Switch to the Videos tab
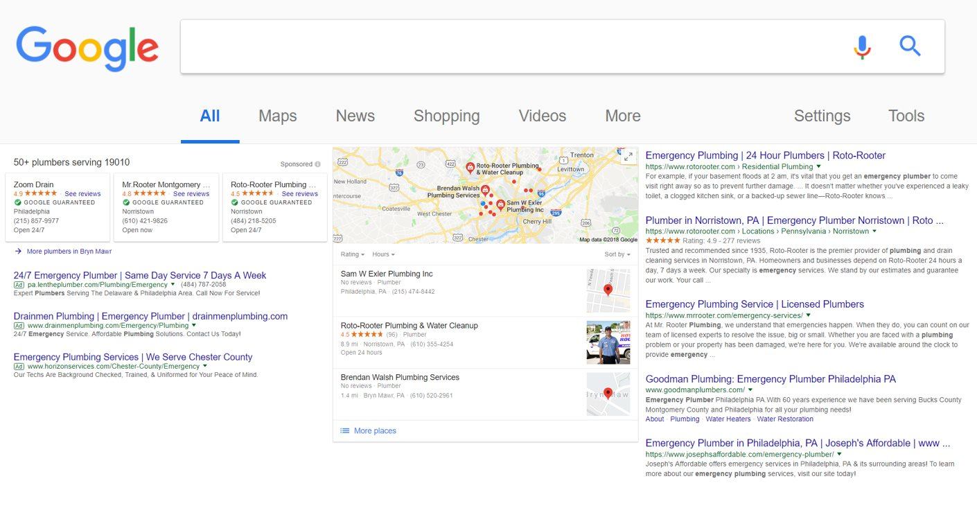The height and width of the screenshot is (508, 977). point(543,116)
